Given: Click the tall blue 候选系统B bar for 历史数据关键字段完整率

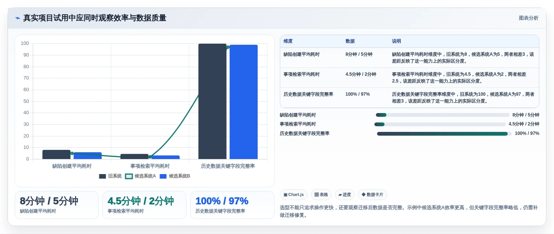Looking at the screenshot, I should (x=244, y=102).
